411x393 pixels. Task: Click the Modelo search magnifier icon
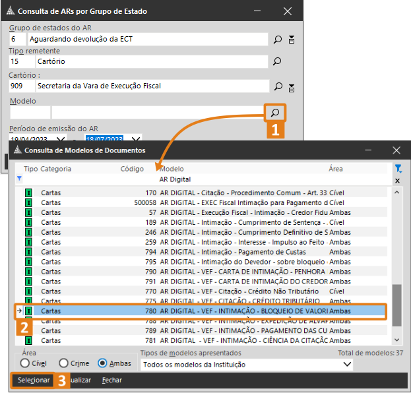(276, 113)
